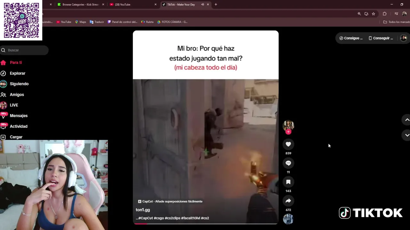Close the YouTube browser tab
The width and height of the screenshot is (410, 230).
pos(155,4)
